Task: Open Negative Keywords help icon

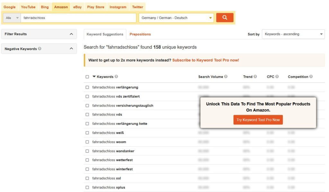Action: click(40, 49)
